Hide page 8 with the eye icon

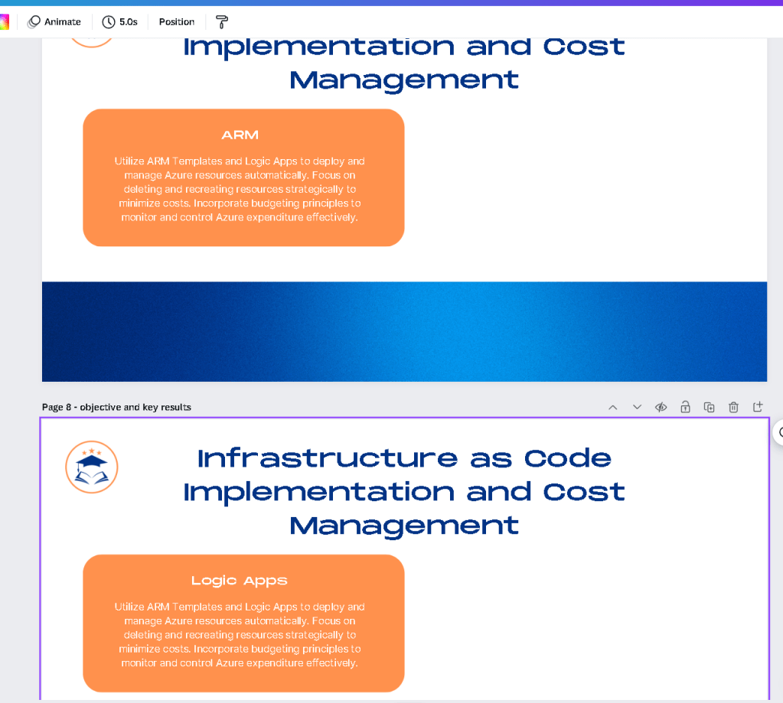[x=661, y=407]
